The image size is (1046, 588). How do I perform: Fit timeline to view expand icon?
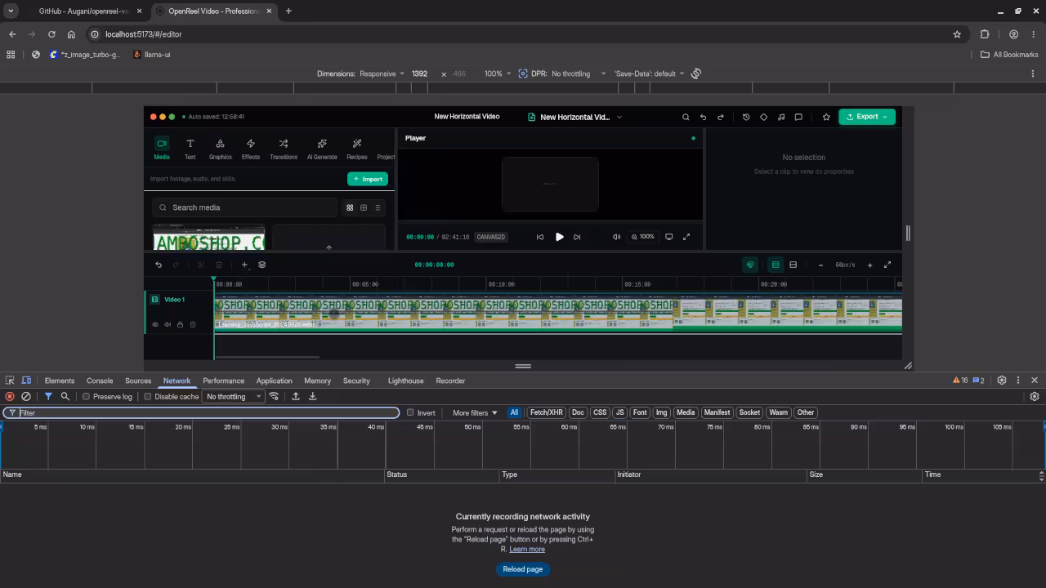point(887,265)
